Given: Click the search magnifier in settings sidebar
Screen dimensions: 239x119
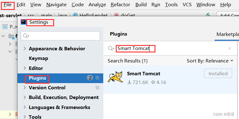Looking at the screenshot, I should point(26,36).
